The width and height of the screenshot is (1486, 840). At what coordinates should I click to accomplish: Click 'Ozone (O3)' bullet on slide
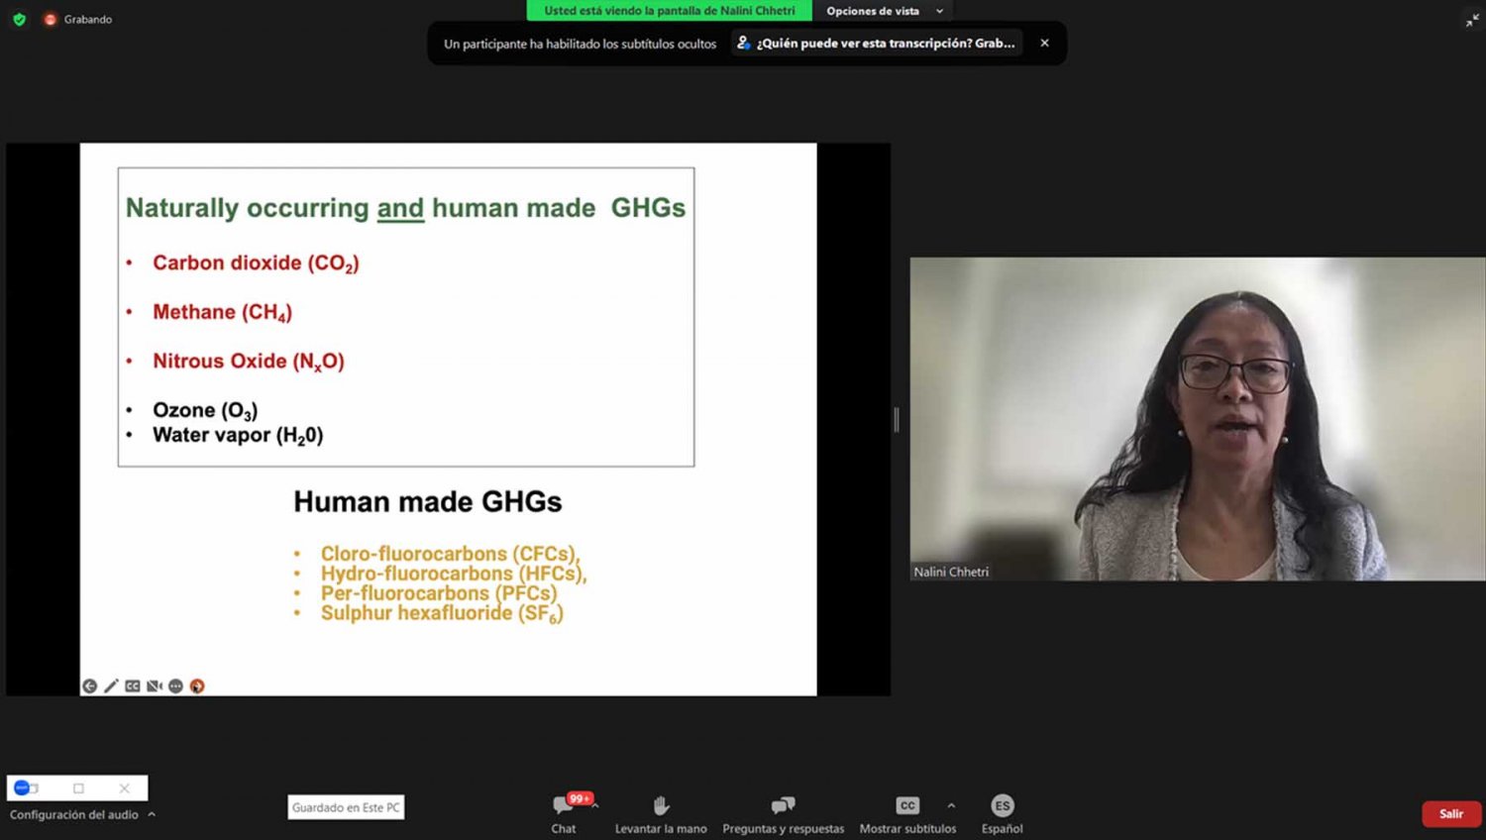tap(205, 410)
